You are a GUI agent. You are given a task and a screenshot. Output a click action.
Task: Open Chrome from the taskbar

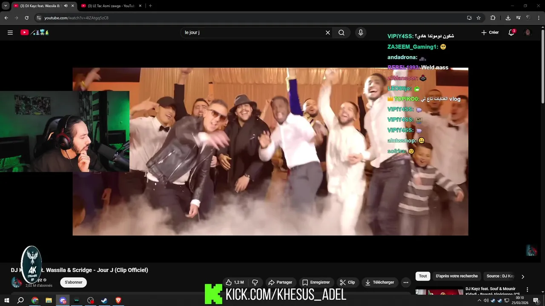[x=35, y=300]
